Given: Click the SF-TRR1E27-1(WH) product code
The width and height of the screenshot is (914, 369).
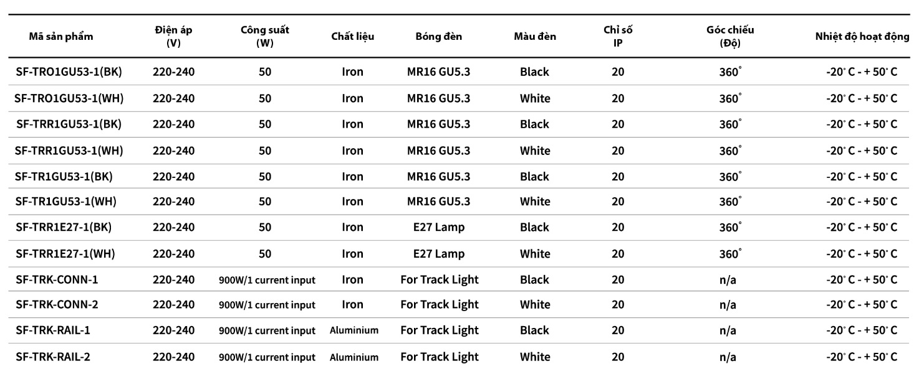Looking at the screenshot, I should coord(65,254).
